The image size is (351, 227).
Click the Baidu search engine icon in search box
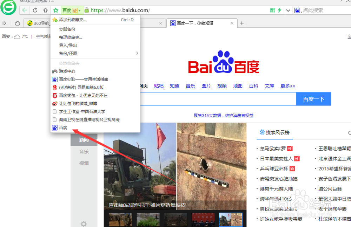(297, 10)
